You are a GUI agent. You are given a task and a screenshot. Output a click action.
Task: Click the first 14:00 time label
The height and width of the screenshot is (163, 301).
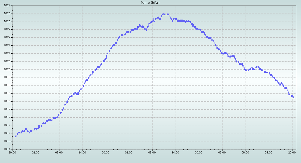tap(82, 152)
